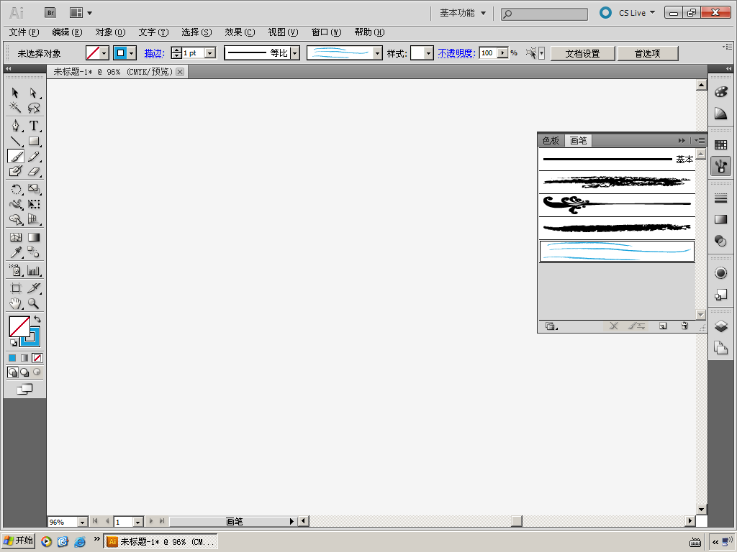Select the Artboard tool

point(15,287)
